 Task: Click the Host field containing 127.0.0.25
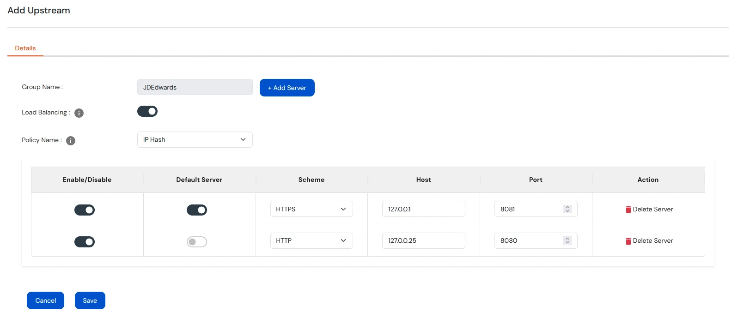(x=423, y=240)
